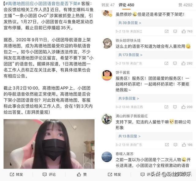This screenshot has height=181, width=196.
Task: Select the 评论 450 tab
Action: (x=126, y=5)
